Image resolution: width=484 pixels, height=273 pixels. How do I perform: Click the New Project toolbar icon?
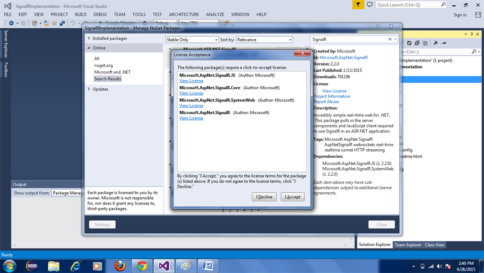click(x=34, y=23)
